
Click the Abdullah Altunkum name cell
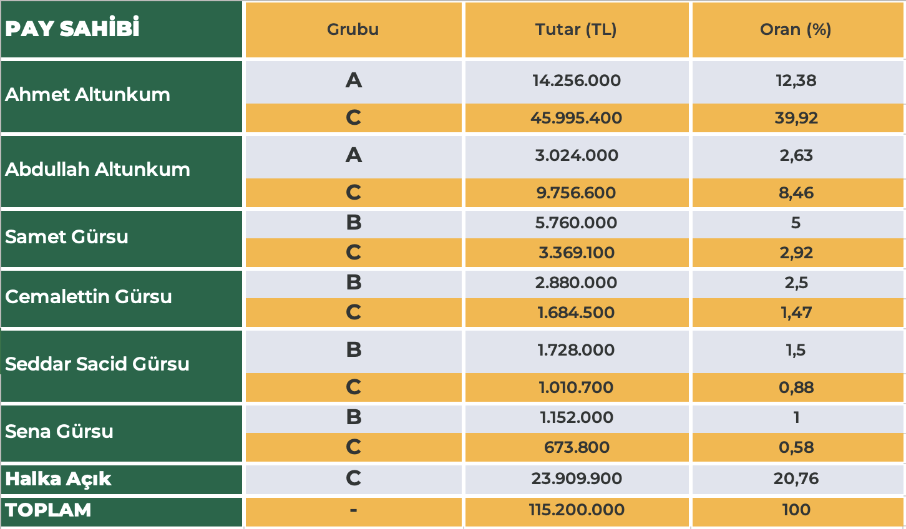[x=122, y=172]
